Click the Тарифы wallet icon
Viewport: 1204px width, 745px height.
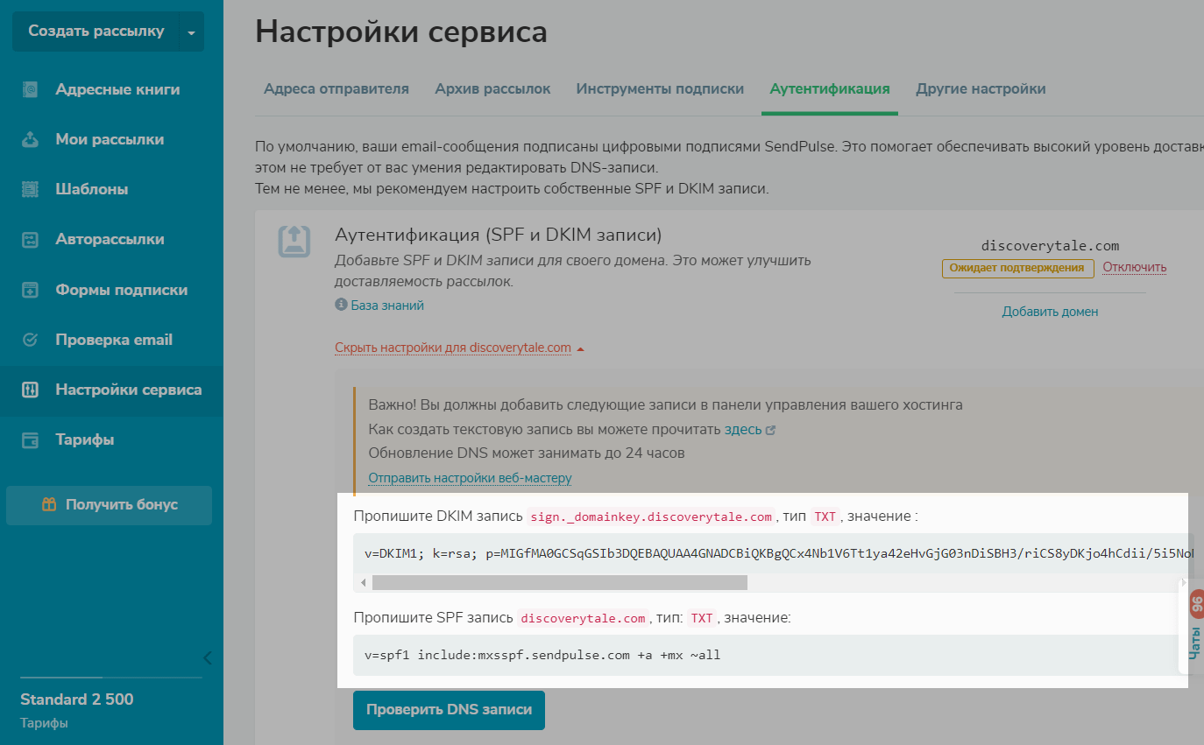click(x=31, y=439)
